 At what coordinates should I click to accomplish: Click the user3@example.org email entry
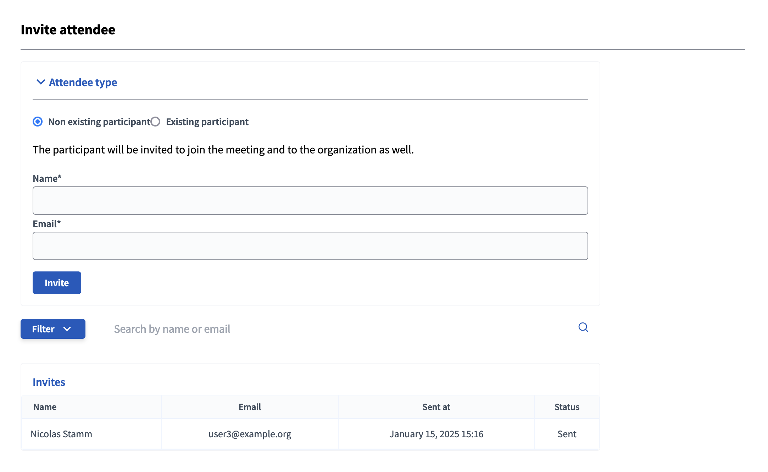pyautogui.click(x=250, y=434)
